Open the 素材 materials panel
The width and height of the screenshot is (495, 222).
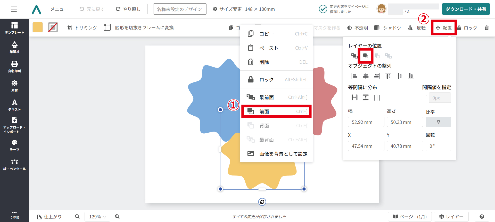(14, 86)
